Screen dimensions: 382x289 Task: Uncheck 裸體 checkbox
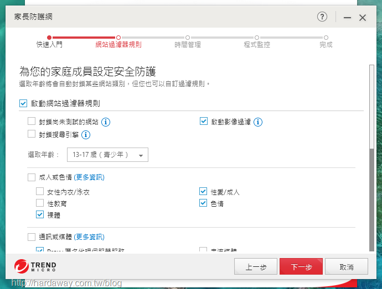click(x=40, y=214)
